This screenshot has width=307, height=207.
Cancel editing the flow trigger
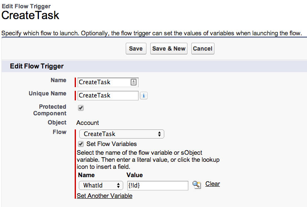(x=202, y=49)
